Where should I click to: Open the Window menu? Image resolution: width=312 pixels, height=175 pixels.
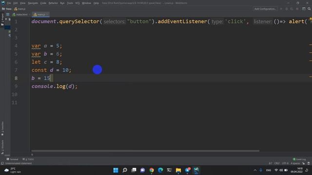tap(86, 3)
